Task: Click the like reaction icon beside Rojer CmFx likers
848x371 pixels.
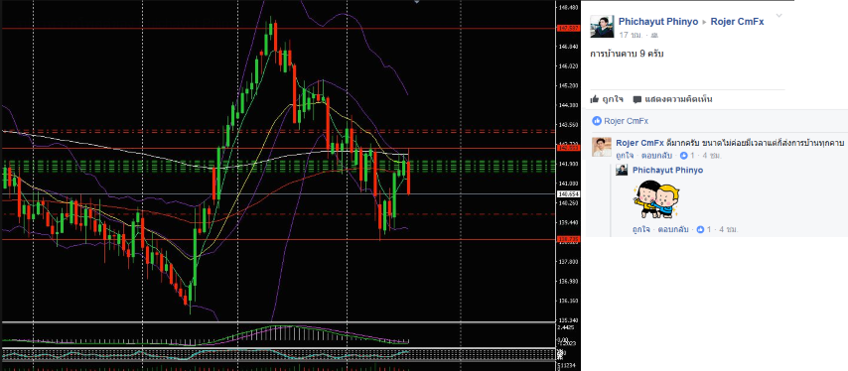Action: [x=597, y=121]
